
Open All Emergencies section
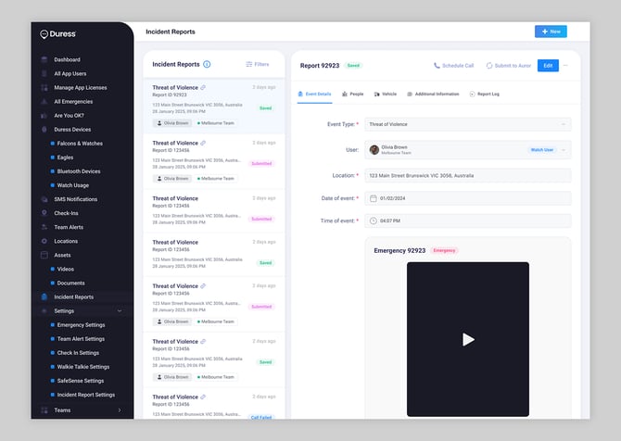point(73,101)
